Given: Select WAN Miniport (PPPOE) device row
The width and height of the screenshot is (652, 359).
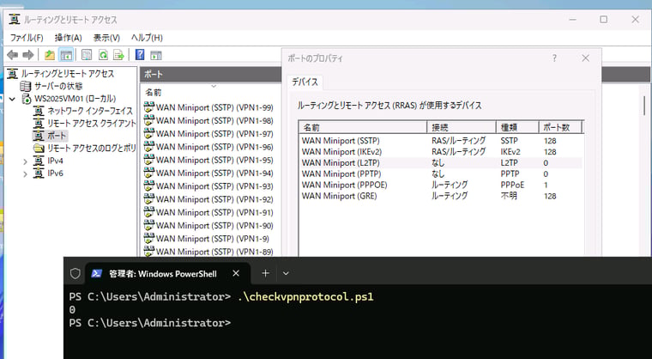Looking at the screenshot, I should tap(440, 185).
